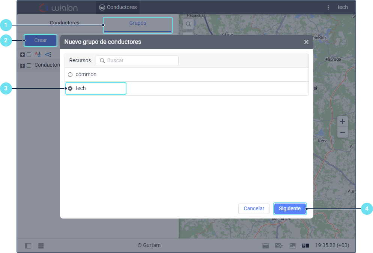
Task: Switch to the Conductores tab
Action: tap(65, 23)
